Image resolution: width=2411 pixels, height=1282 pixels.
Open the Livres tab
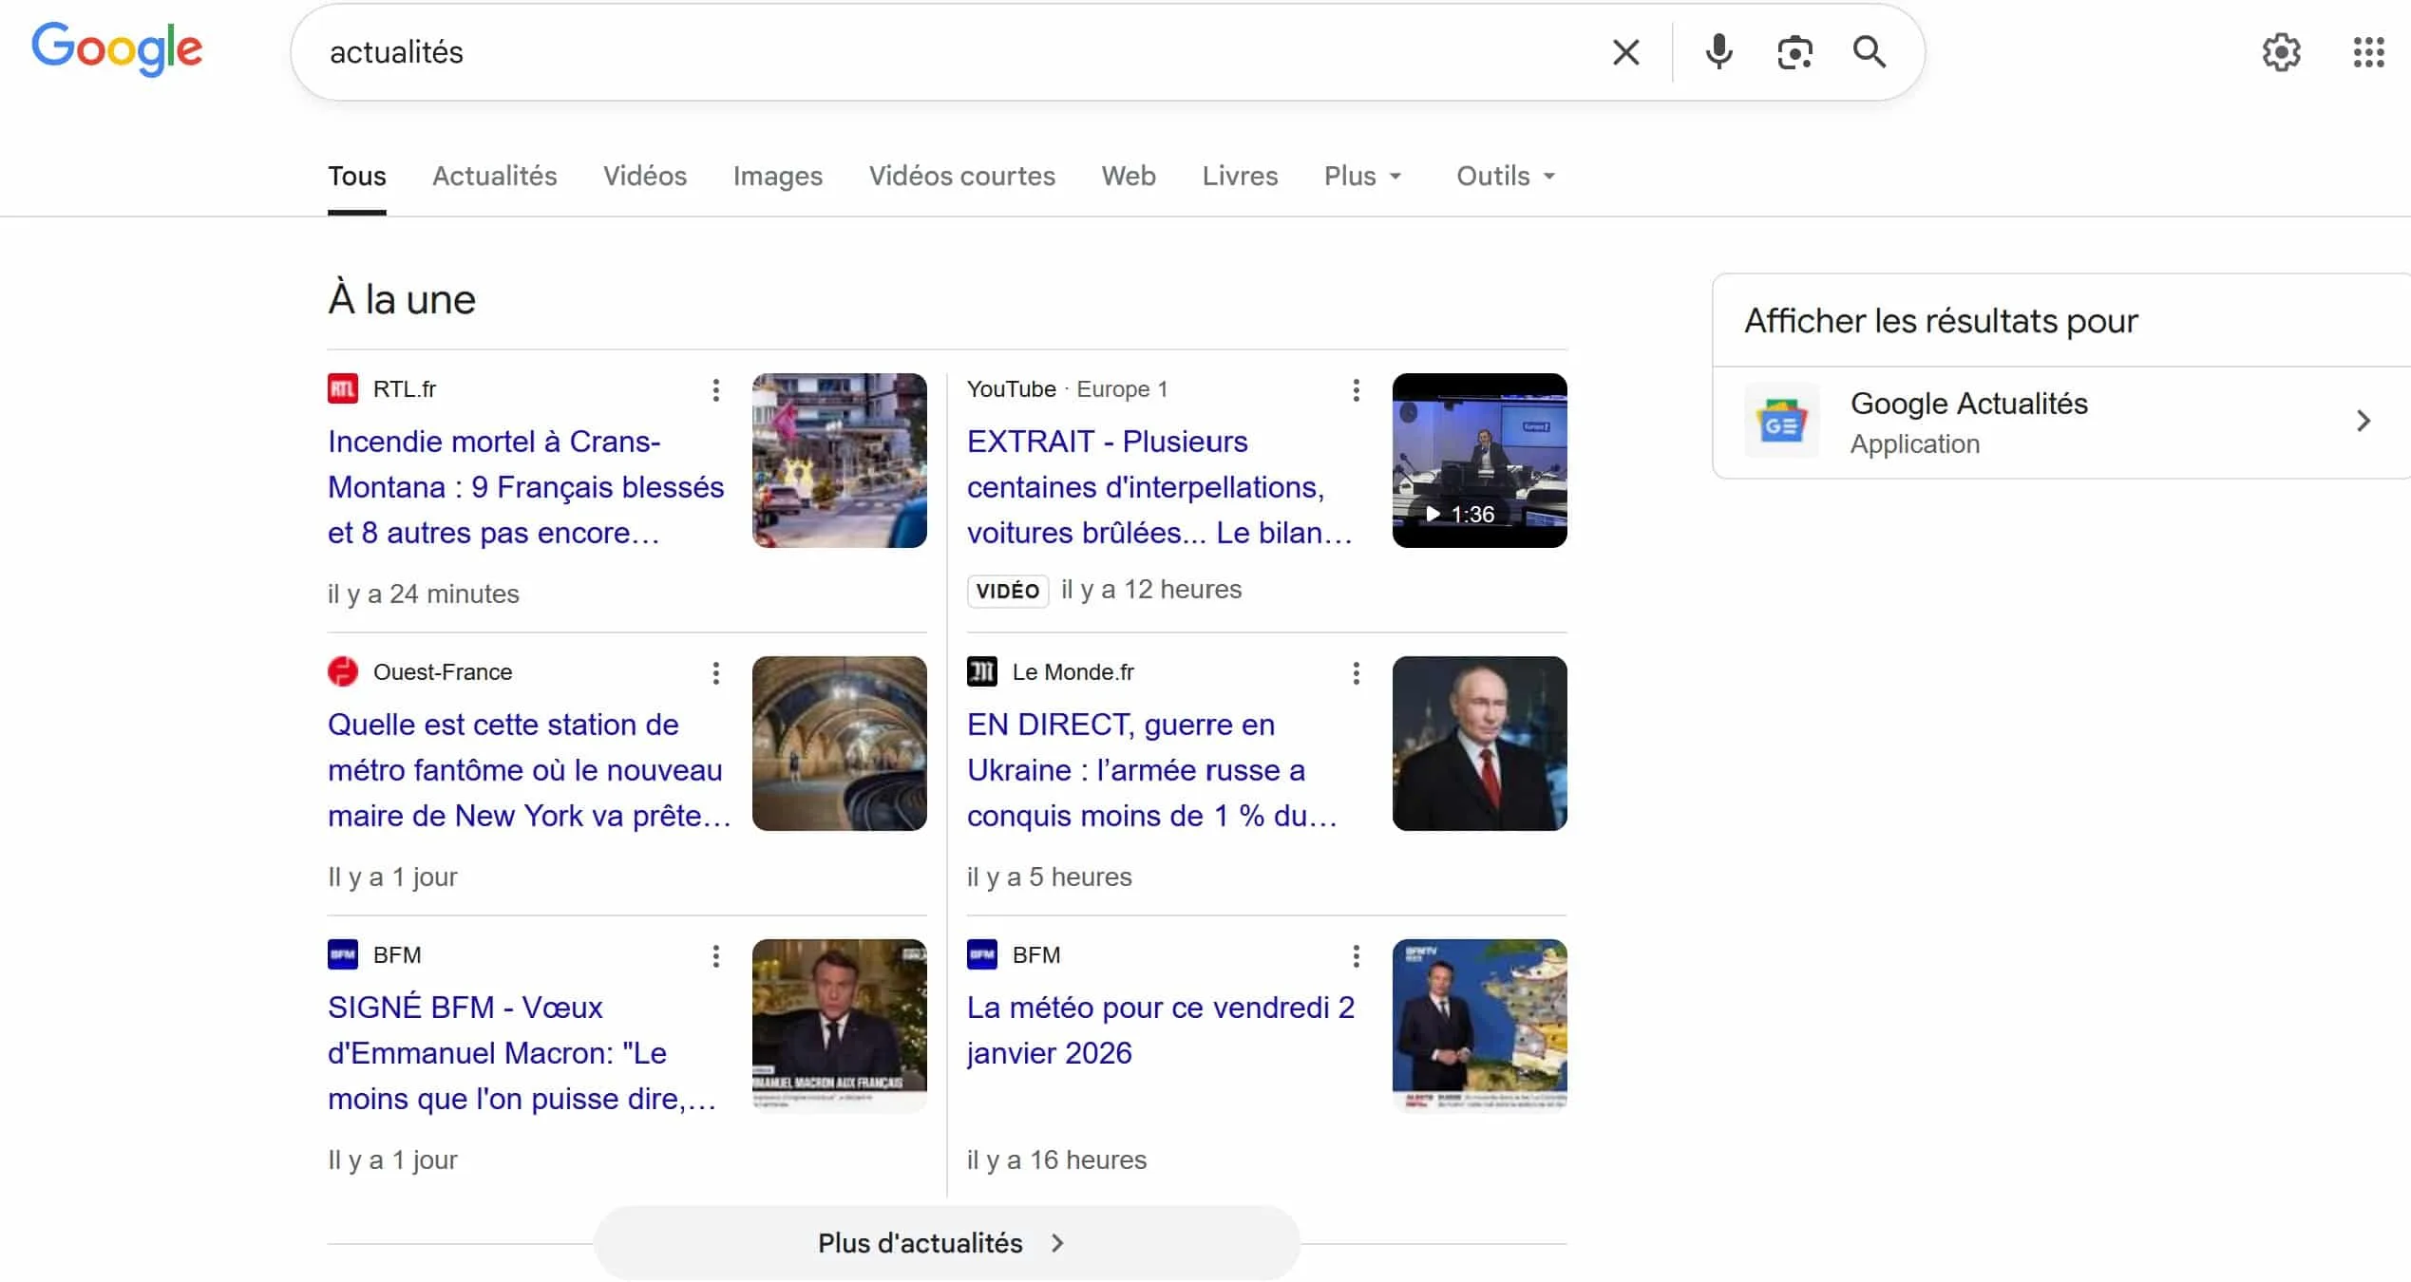pos(1240,177)
